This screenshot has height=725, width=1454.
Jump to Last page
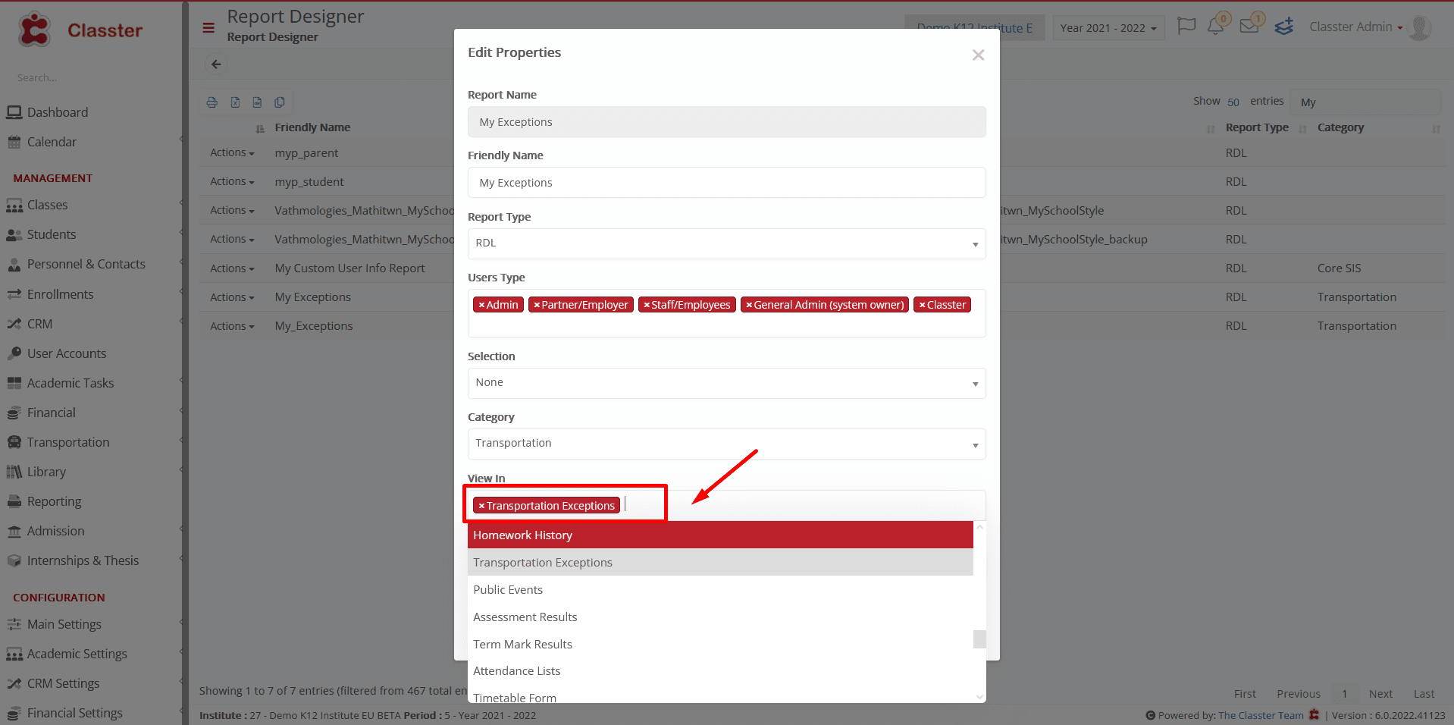tap(1424, 694)
